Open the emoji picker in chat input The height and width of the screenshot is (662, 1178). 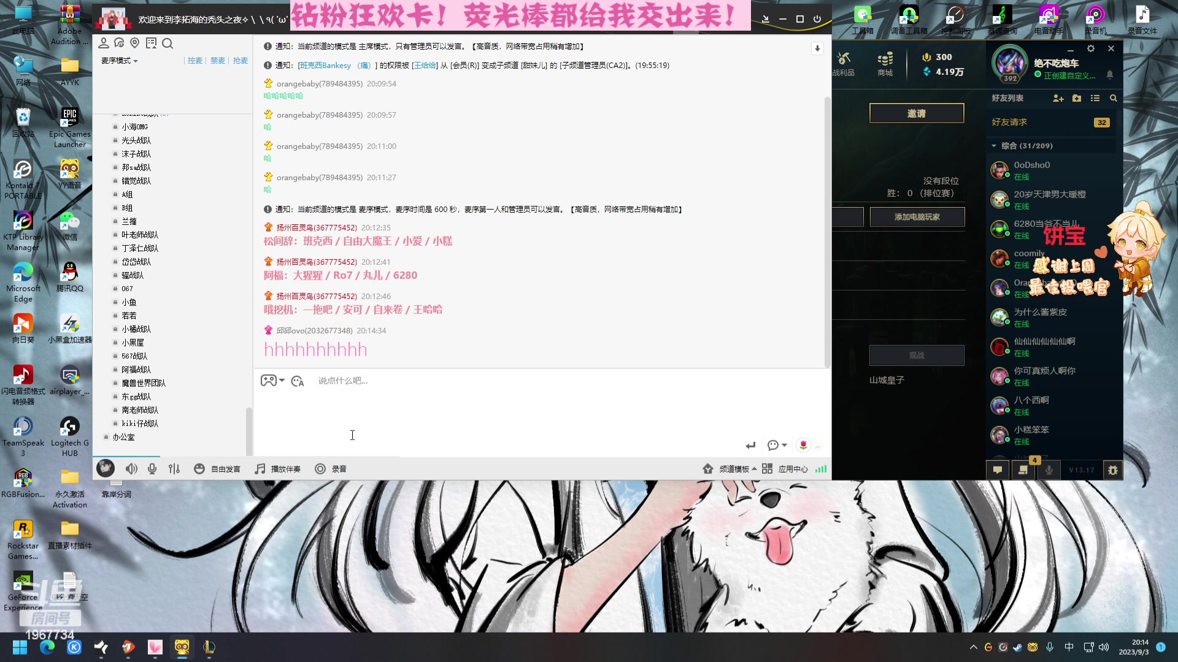pos(298,381)
